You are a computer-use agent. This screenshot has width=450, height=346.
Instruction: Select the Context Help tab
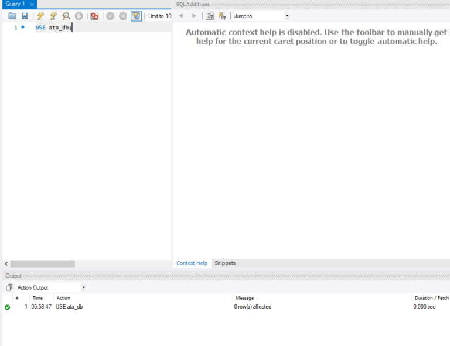[192, 263]
